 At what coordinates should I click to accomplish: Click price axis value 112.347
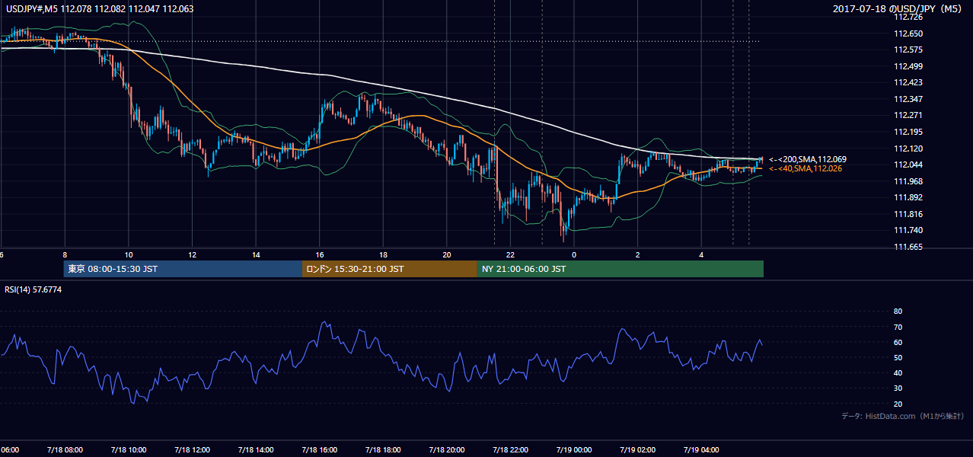coord(908,99)
